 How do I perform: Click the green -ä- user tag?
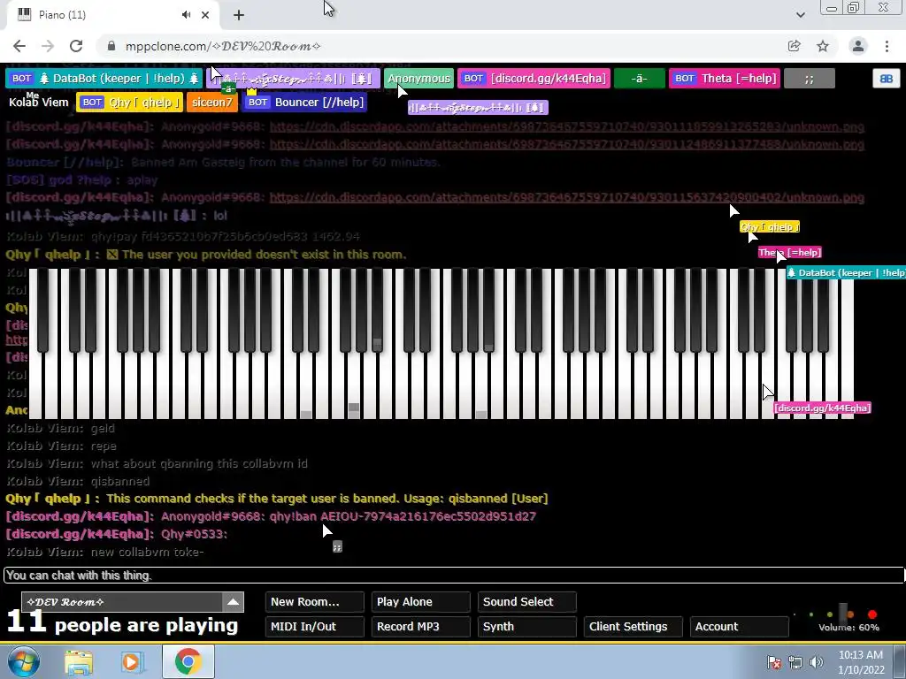click(639, 79)
